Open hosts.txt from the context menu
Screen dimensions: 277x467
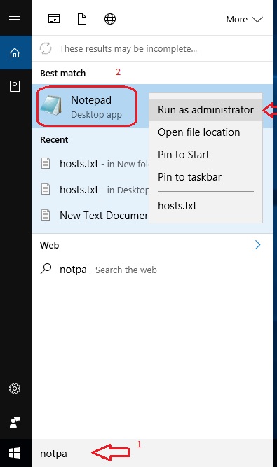click(205, 206)
